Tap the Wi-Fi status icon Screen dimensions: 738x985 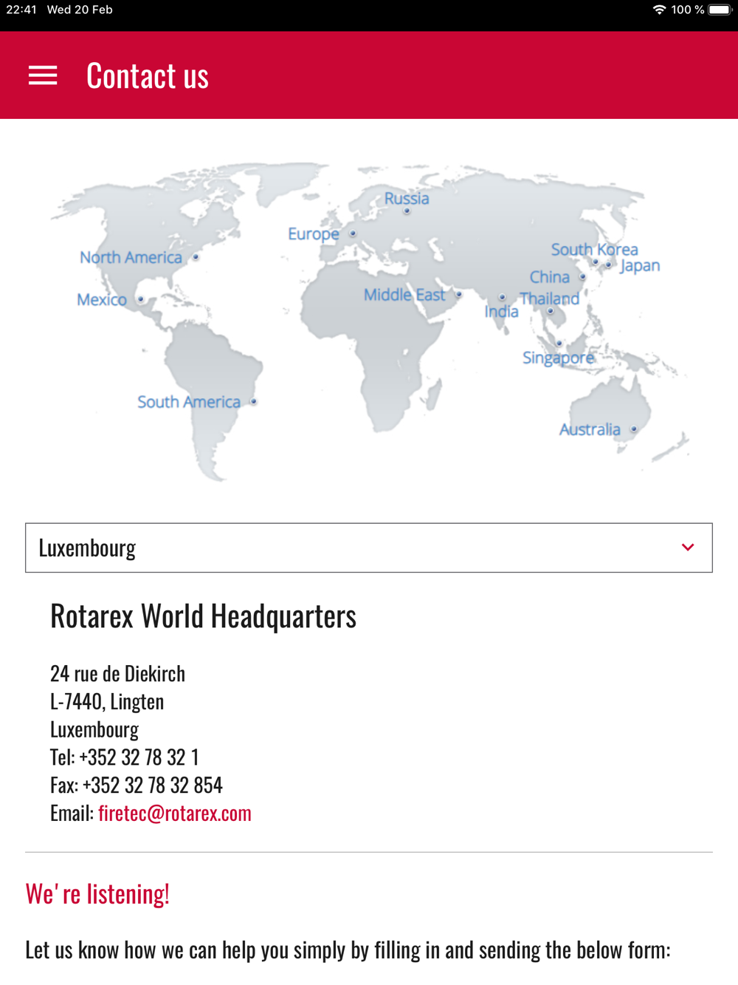[x=659, y=10]
